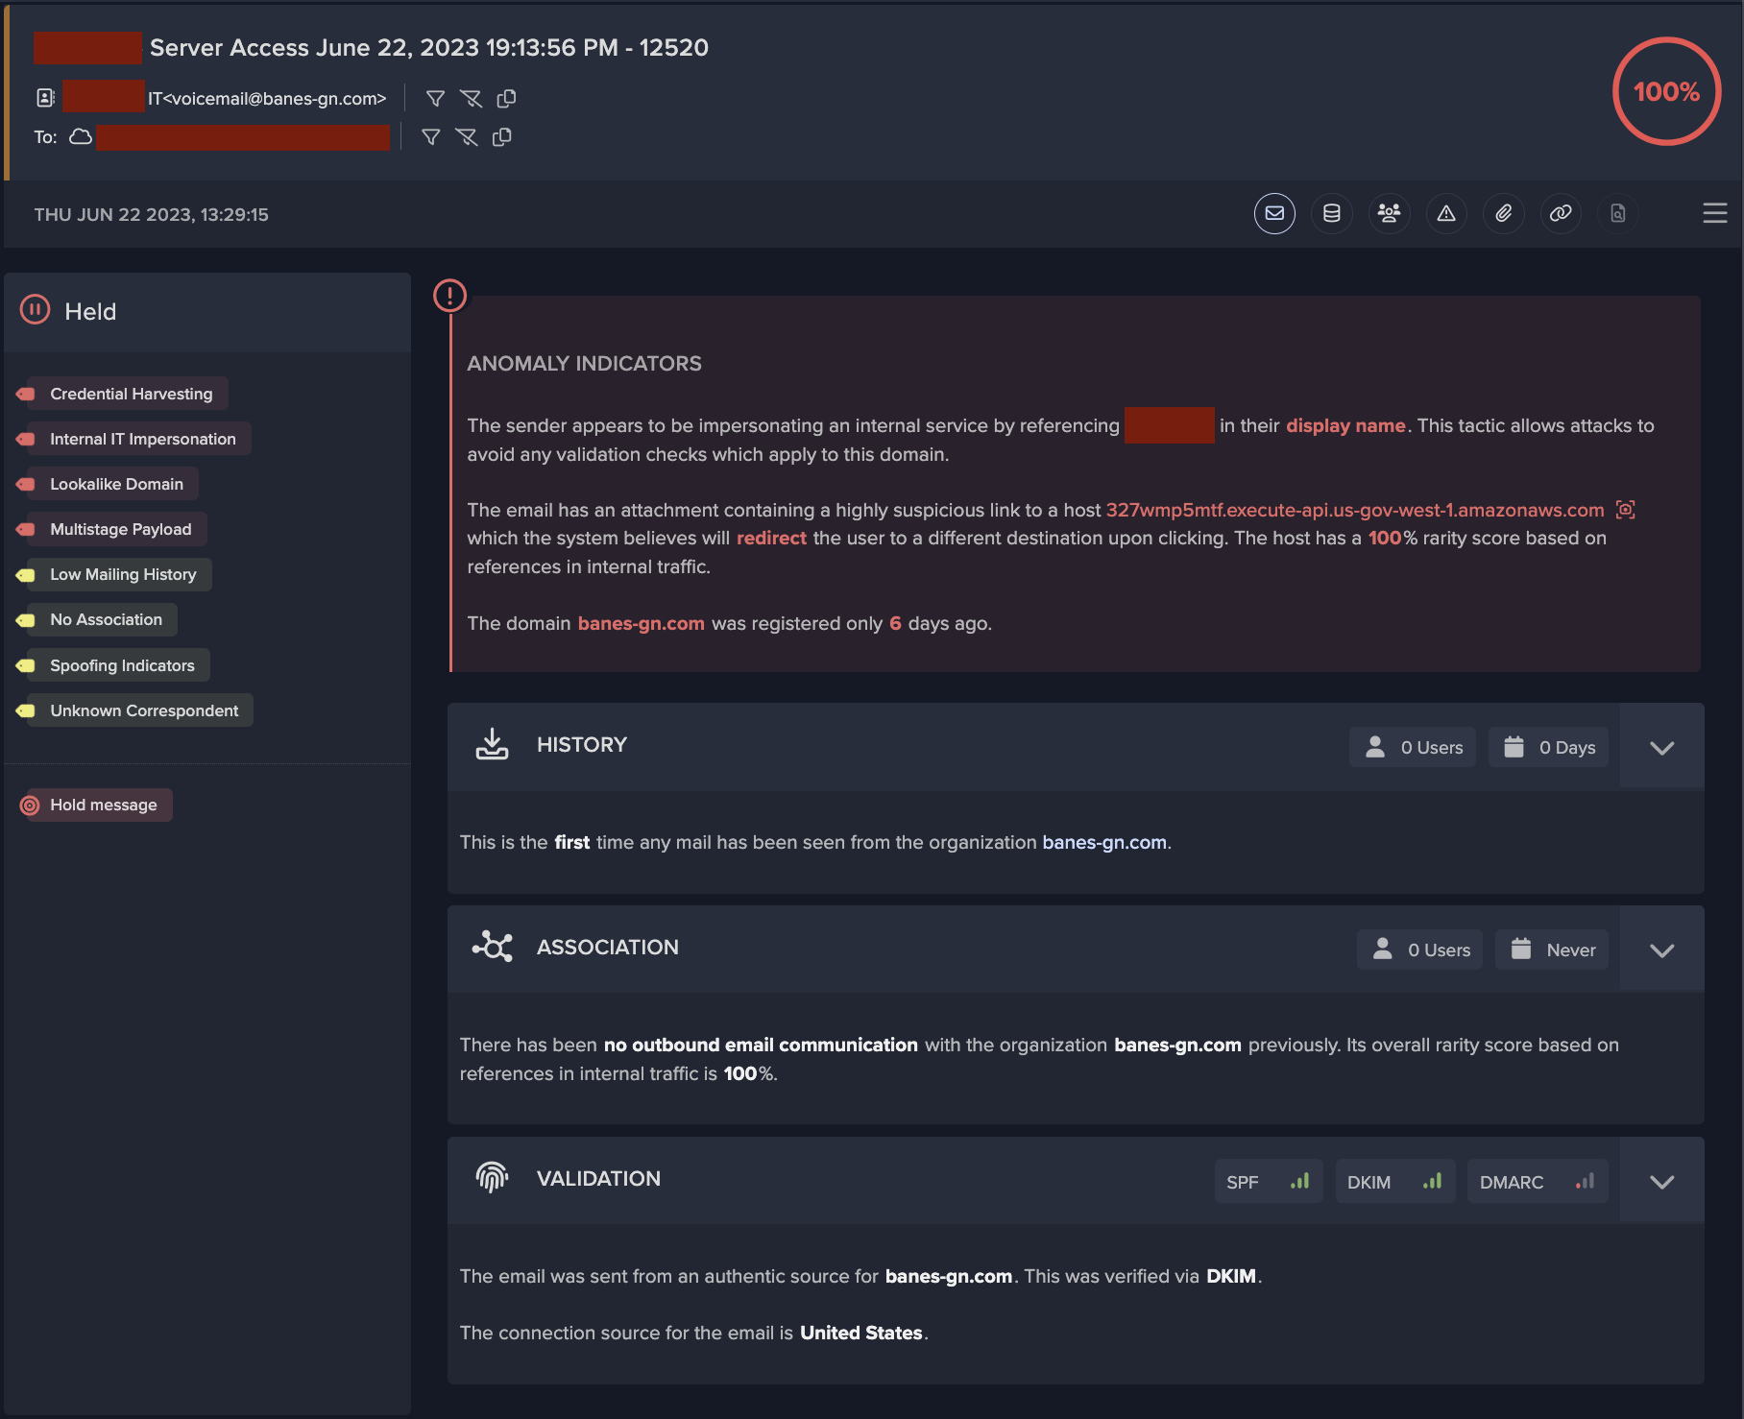The image size is (1744, 1419).
Task: Open the hamburger menu at top right
Action: 1716,214
